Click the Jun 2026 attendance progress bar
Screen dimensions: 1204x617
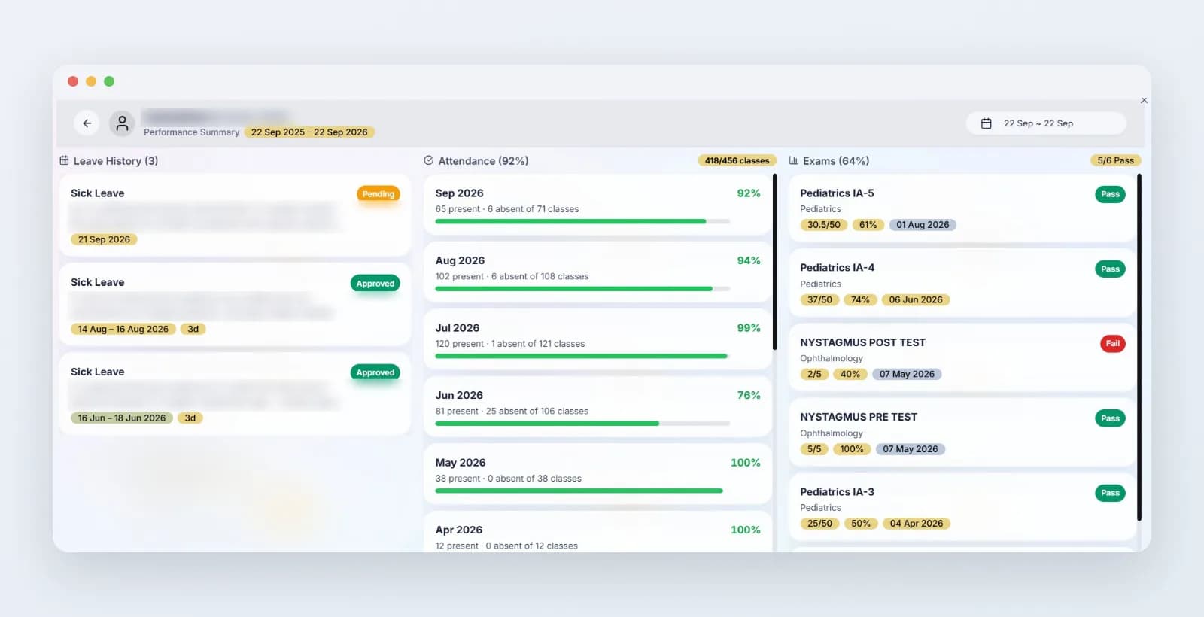(582, 424)
